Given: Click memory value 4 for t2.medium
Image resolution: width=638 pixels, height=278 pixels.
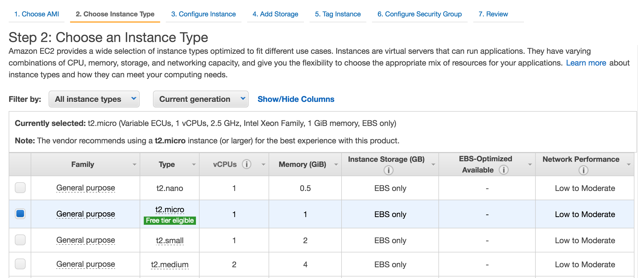Looking at the screenshot, I should pos(305,265).
